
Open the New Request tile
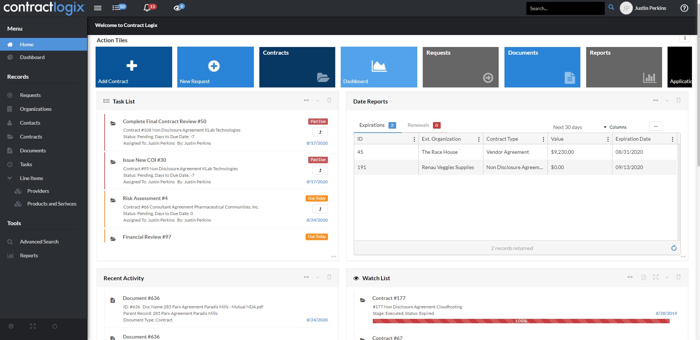point(216,67)
